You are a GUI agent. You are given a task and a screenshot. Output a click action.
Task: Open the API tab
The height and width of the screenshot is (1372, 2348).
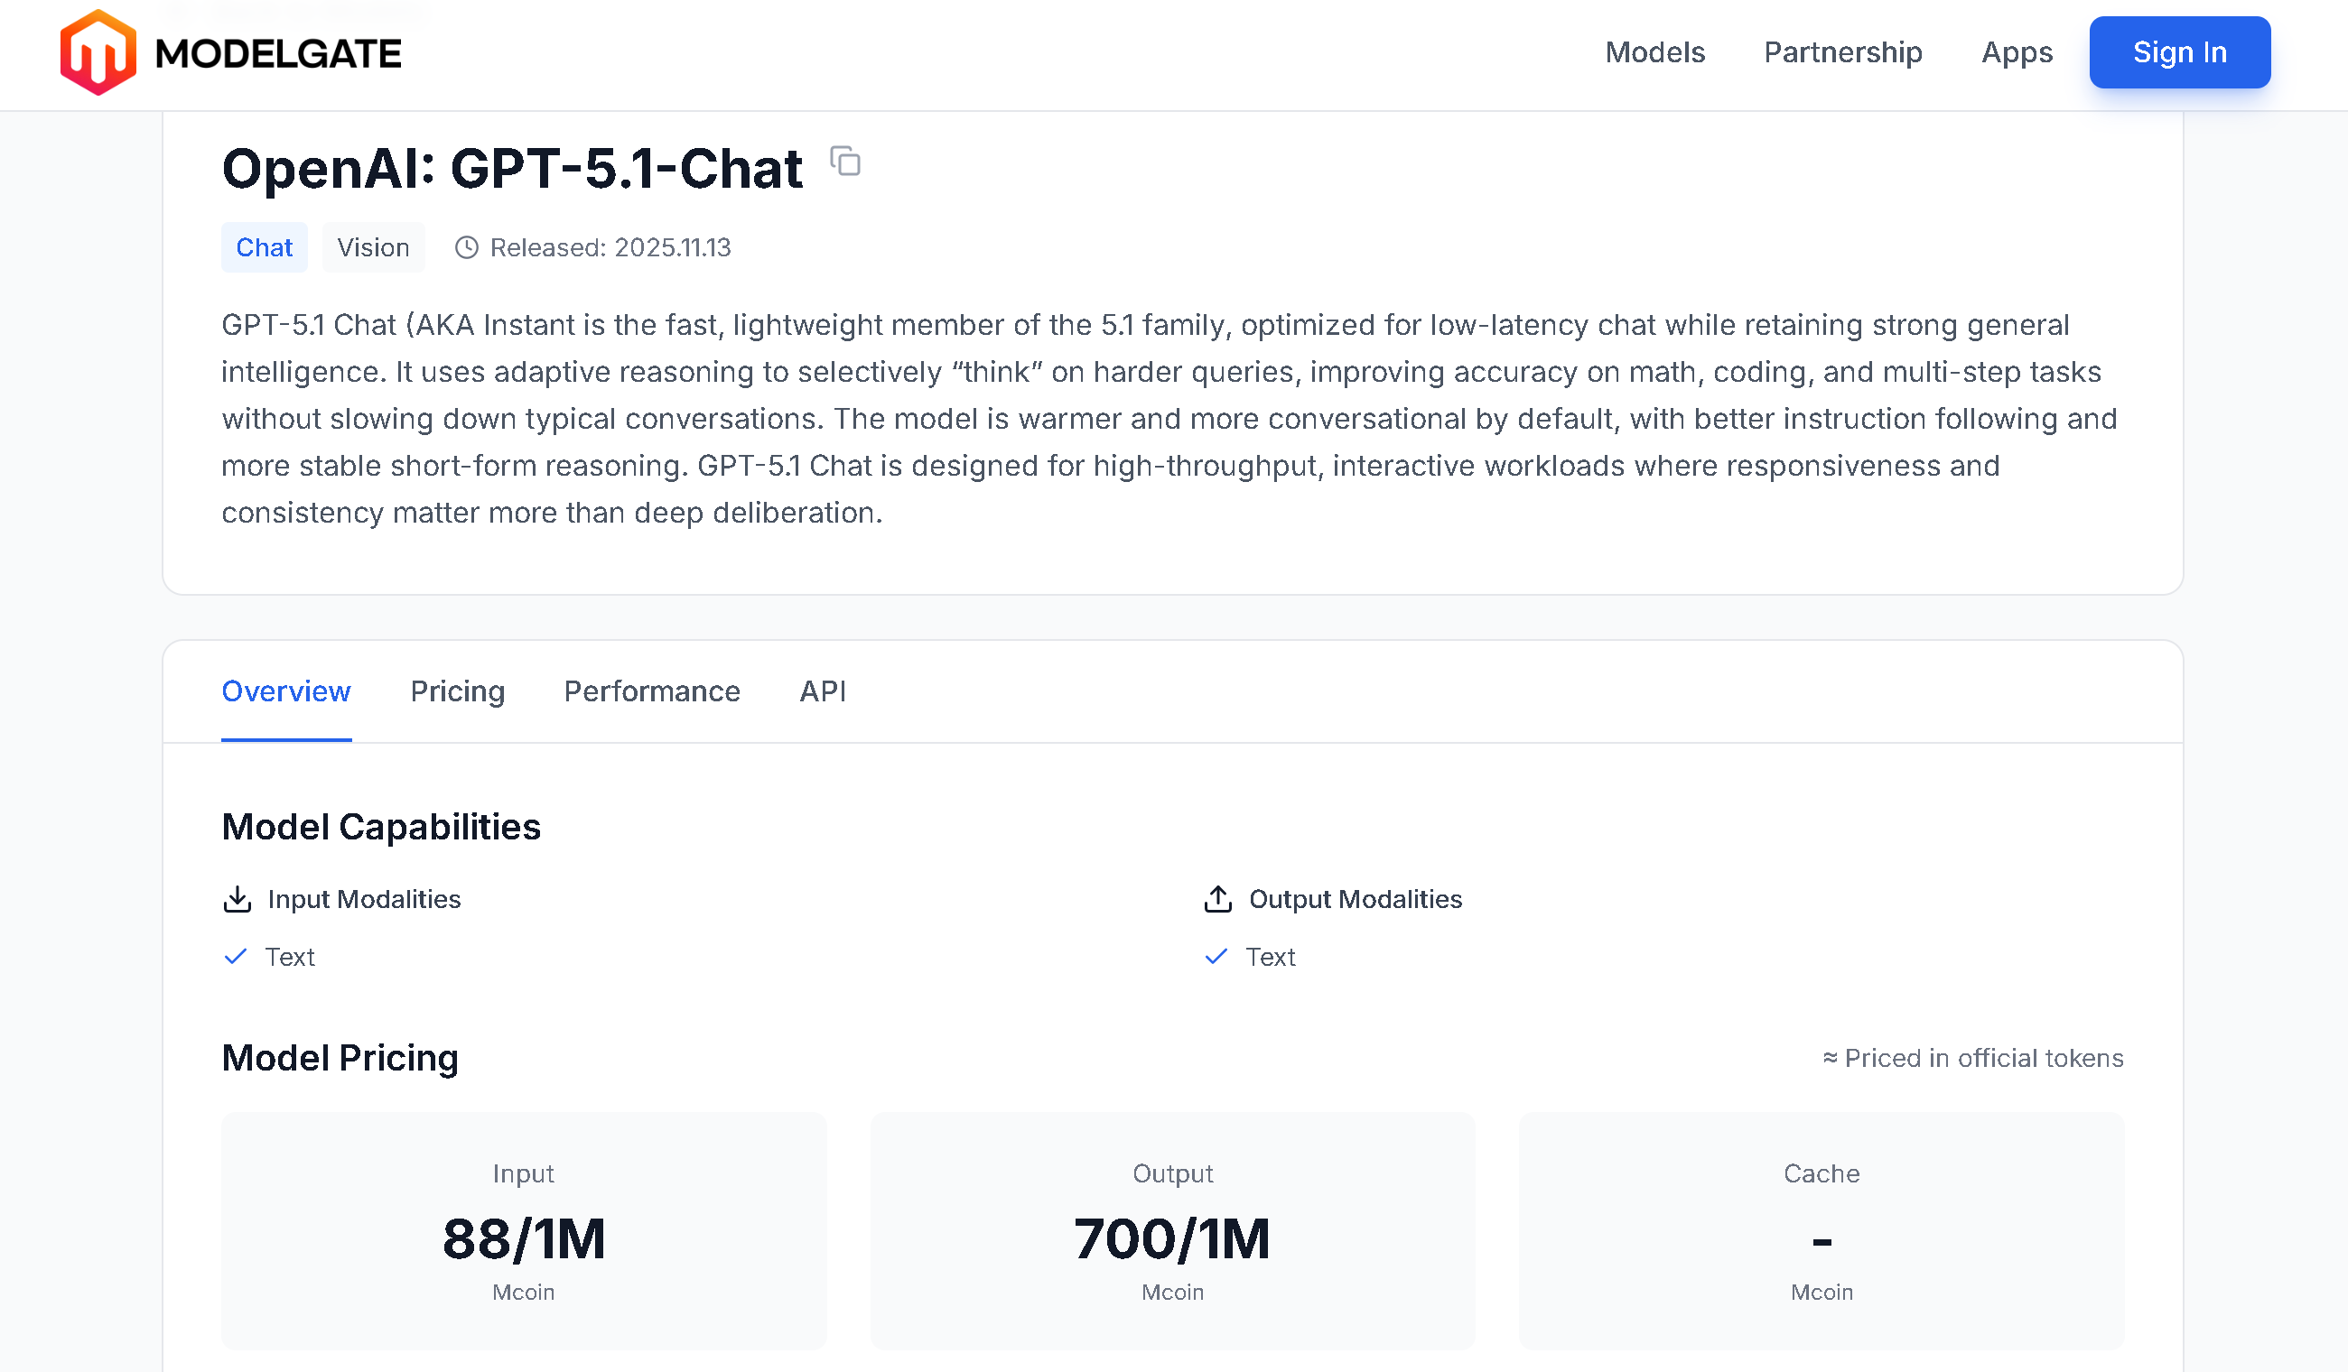pos(823,691)
